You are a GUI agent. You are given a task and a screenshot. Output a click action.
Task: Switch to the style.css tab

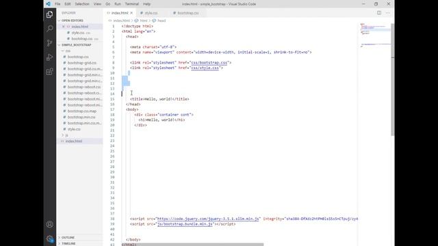tap(151, 13)
